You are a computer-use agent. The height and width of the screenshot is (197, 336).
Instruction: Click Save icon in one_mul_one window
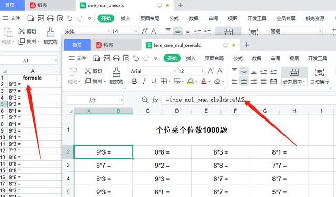[x=30, y=18]
